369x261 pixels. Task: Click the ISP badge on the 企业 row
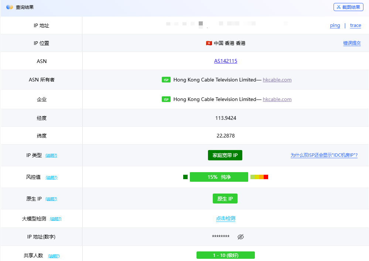tap(166, 99)
